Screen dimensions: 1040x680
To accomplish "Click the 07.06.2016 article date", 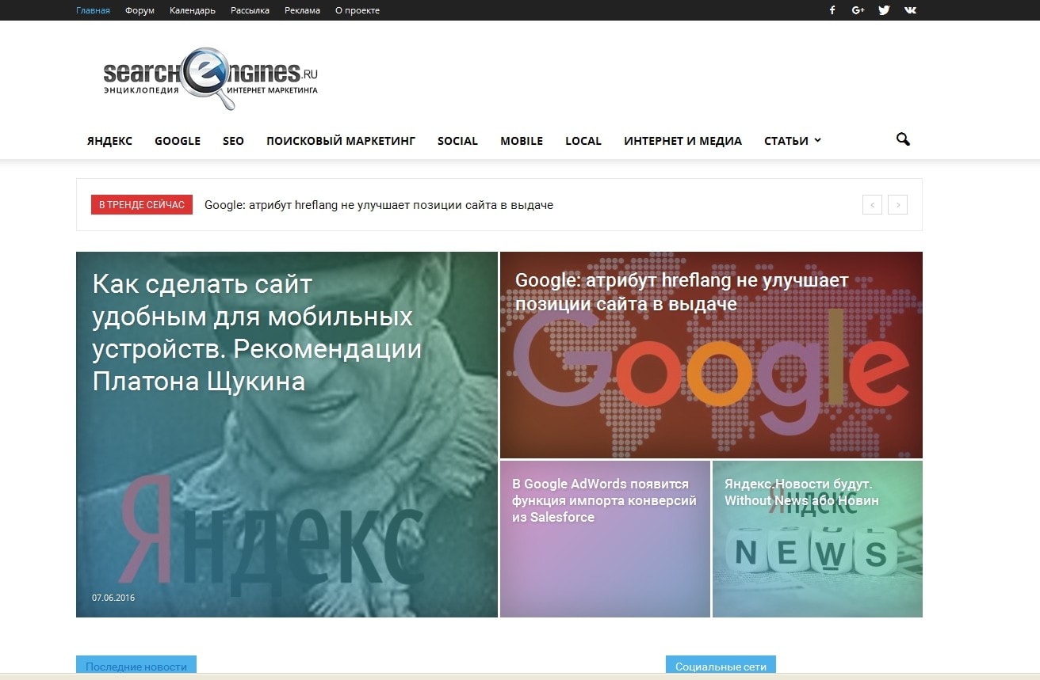I will point(113,598).
